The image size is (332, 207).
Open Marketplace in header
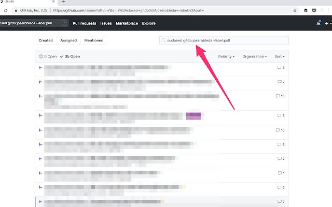click(x=127, y=23)
